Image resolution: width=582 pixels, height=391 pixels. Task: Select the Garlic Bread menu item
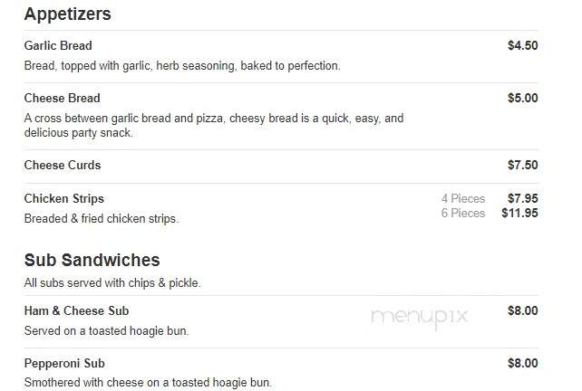click(58, 45)
